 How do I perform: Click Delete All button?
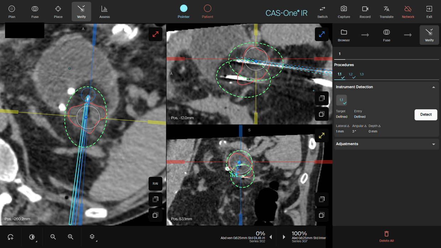(x=386, y=237)
